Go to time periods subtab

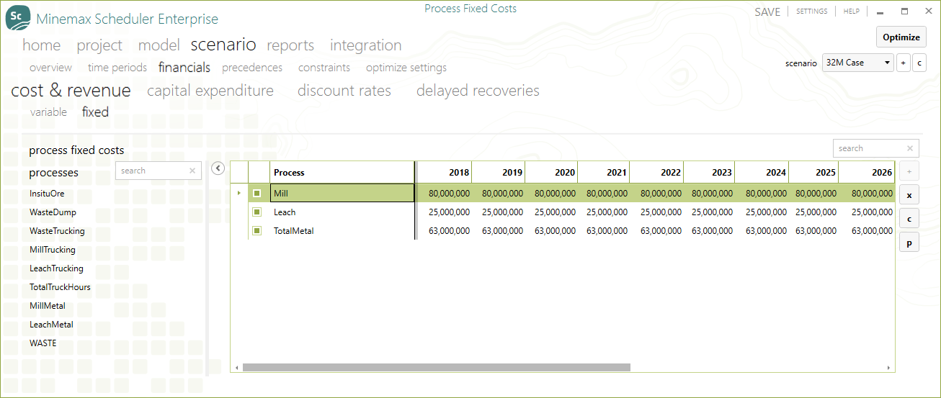click(x=117, y=68)
